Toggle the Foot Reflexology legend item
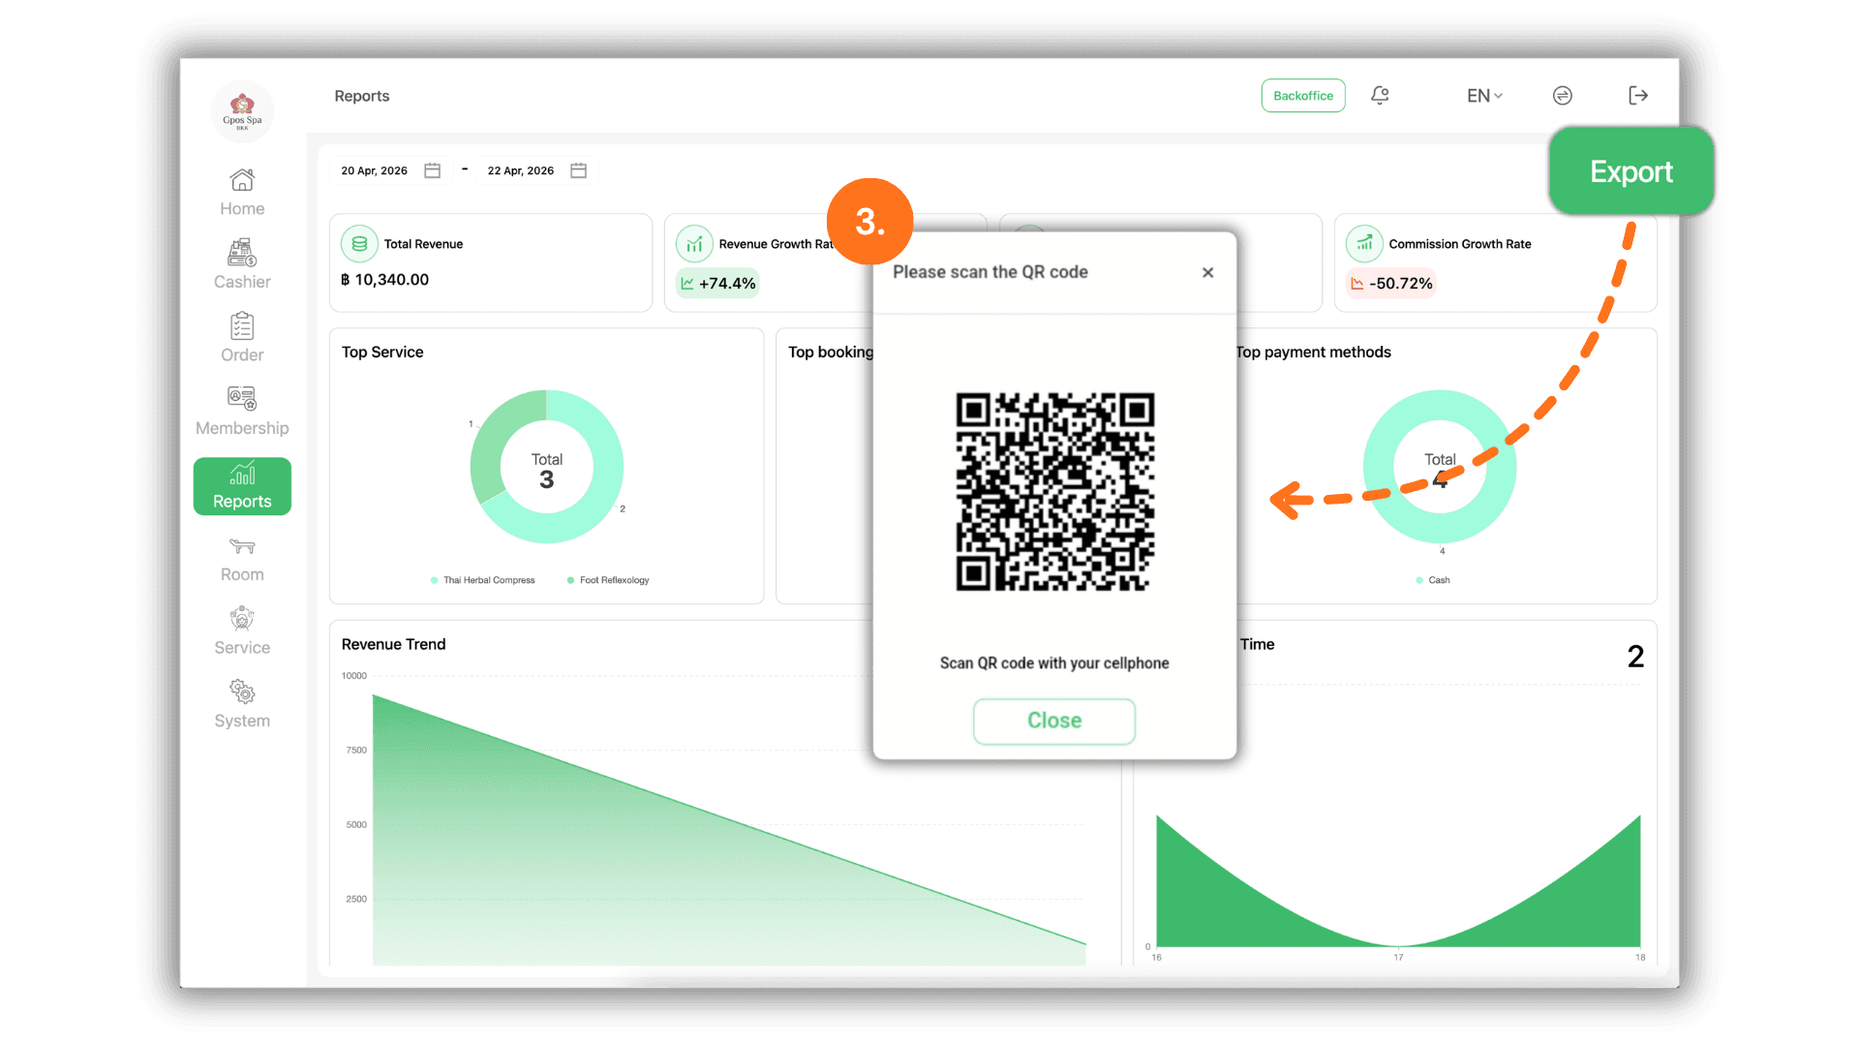 [608, 580]
